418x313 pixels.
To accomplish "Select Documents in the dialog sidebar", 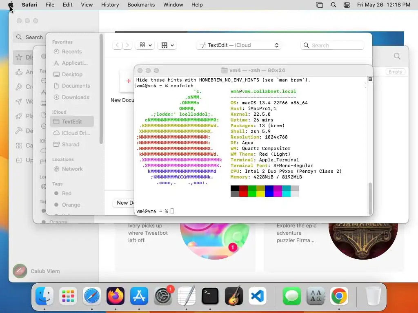I will click(x=72, y=86).
